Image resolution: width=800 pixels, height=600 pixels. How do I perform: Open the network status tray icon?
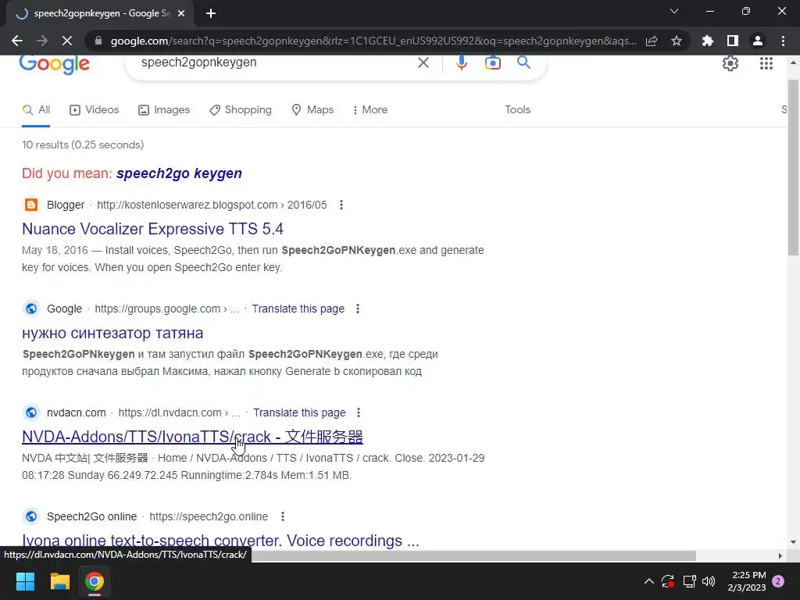[x=689, y=581]
